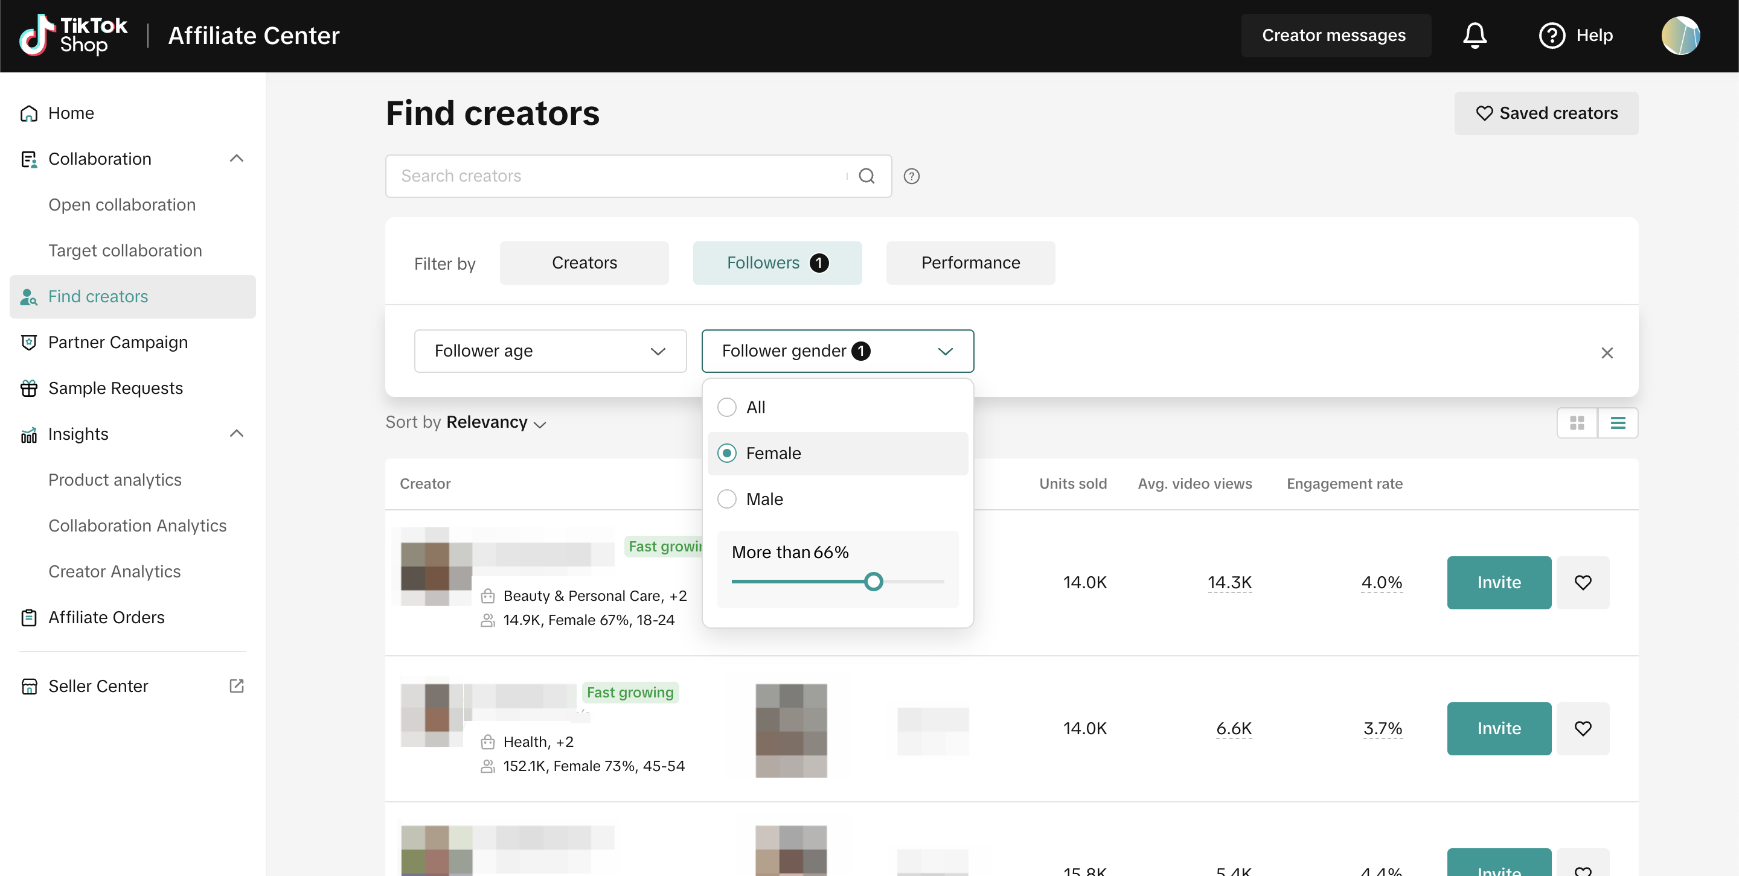This screenshot has width=1739, height=876.
Task: Open the Creators filter tab
Action: point(584,263)
